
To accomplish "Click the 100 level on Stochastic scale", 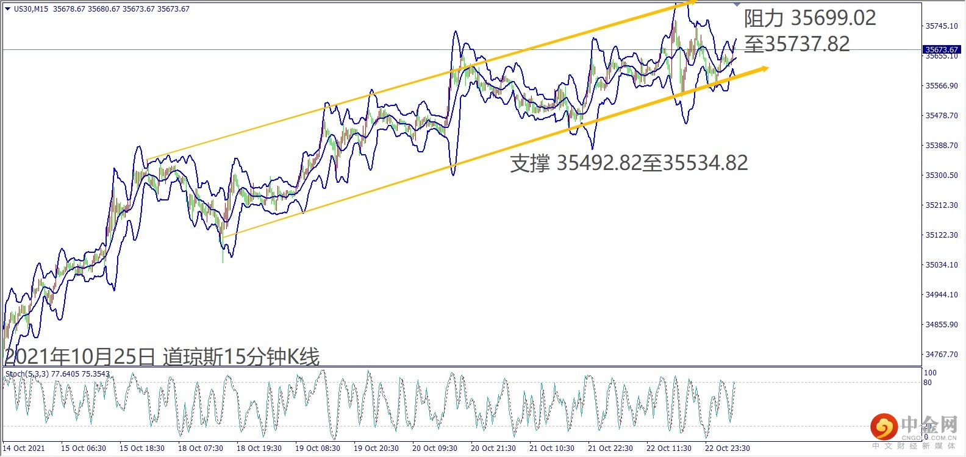I will coord(931,373).
